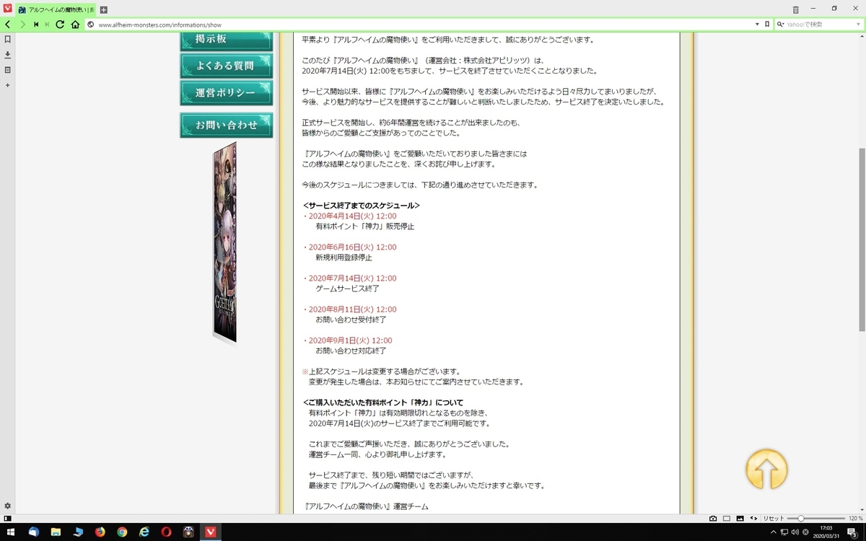
Task: Click the 新規利用登録停止 text
Action: (344, 258)
